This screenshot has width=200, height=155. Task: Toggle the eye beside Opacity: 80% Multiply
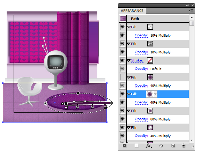(x=123, y=119)
